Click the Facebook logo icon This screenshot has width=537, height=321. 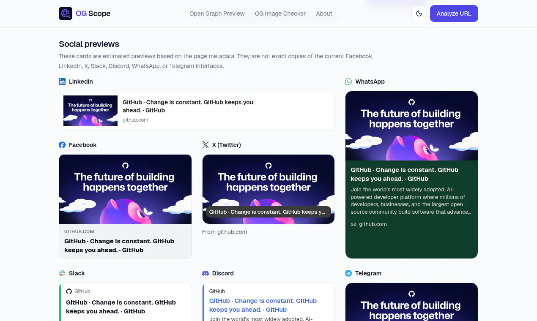coord(62,145)
